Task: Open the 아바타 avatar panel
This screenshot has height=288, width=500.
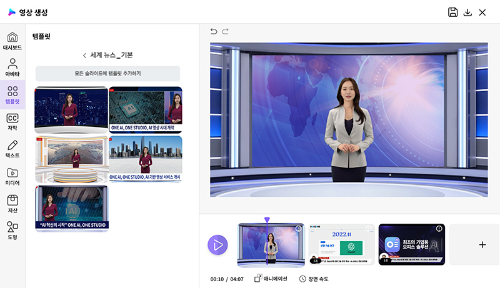Action: [12, 67]
